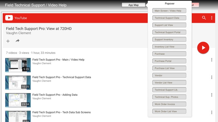Open options for Main / Video Help video
The image size is (218, 122).
[x=212, y=60]
